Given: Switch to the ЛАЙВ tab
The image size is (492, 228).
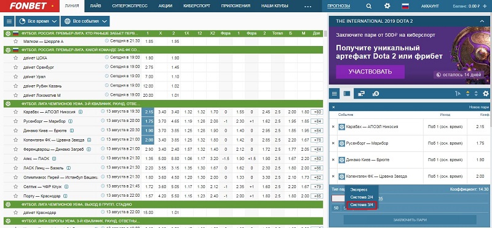Looking at the screenshot, I should coord(95,6).
